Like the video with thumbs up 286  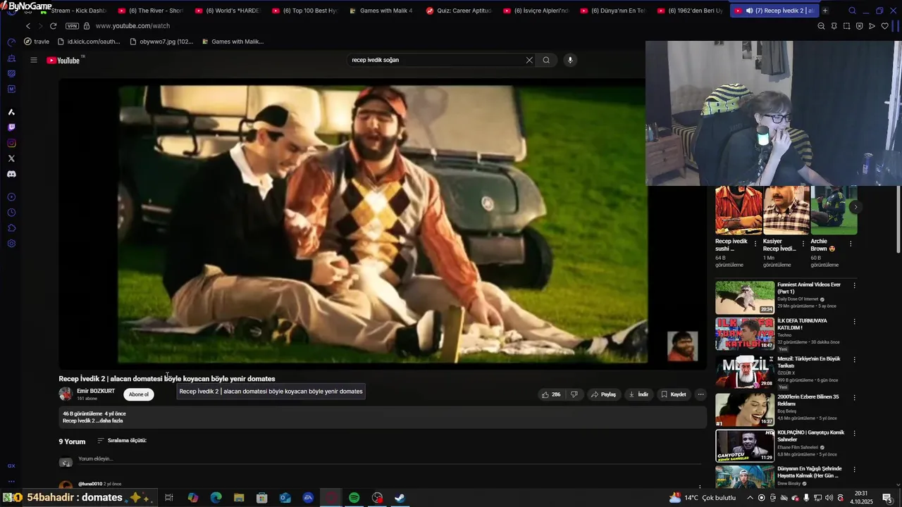pos(551,394)
